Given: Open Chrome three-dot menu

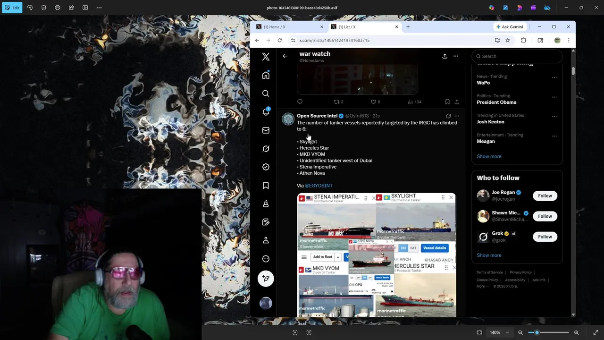Looking at the screenshot, I should (x=569, y=40).
